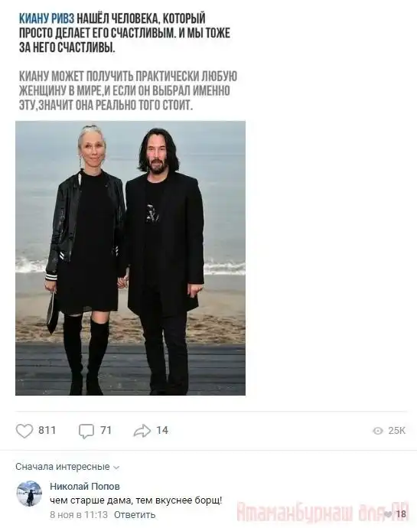Like the post with the heart icon
This screenshot has width=417, height=528.
pyautogui.click(x=24, y=431)
